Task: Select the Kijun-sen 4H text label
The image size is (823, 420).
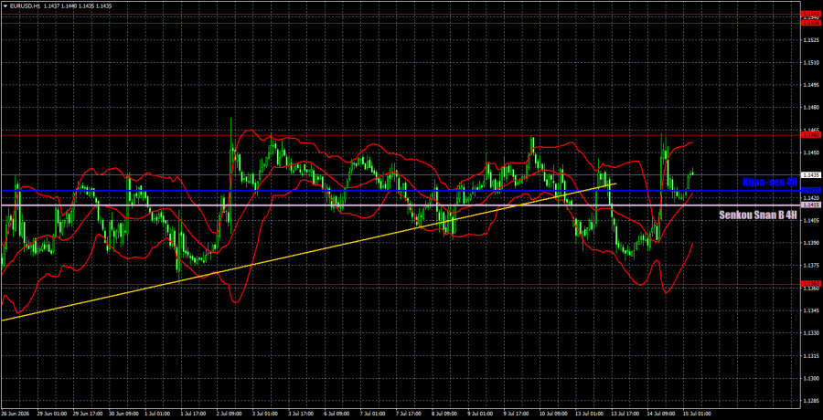Action: click(x=769, y=182)
